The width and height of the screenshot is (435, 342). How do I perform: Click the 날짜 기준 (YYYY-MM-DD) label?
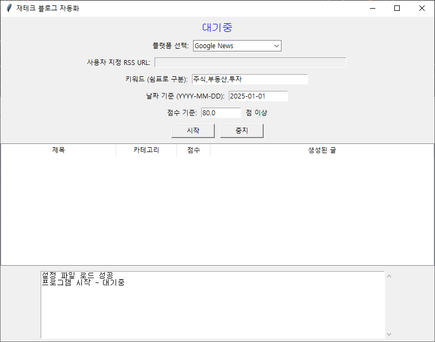[x=185, y=96]
